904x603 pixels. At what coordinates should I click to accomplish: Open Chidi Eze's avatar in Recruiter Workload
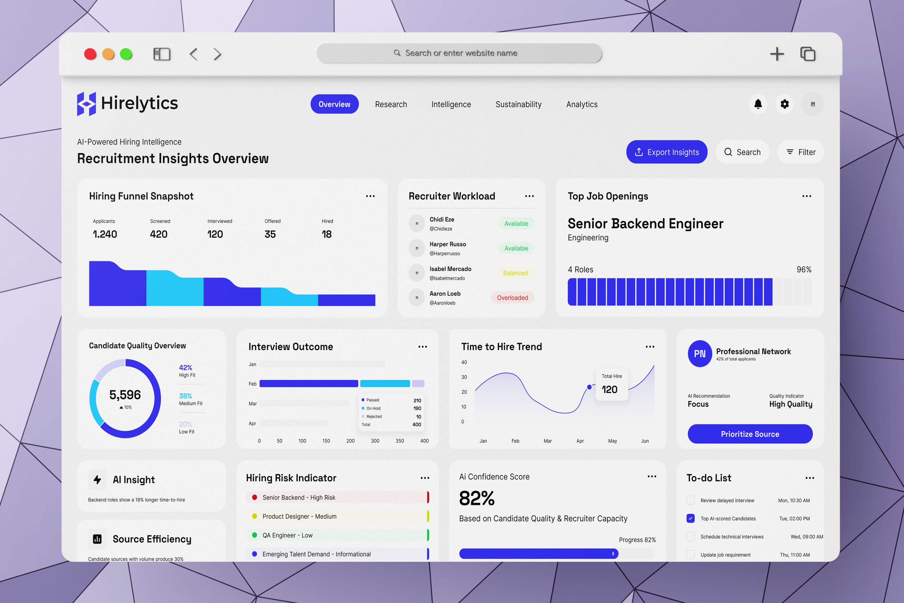coord(417,223)
